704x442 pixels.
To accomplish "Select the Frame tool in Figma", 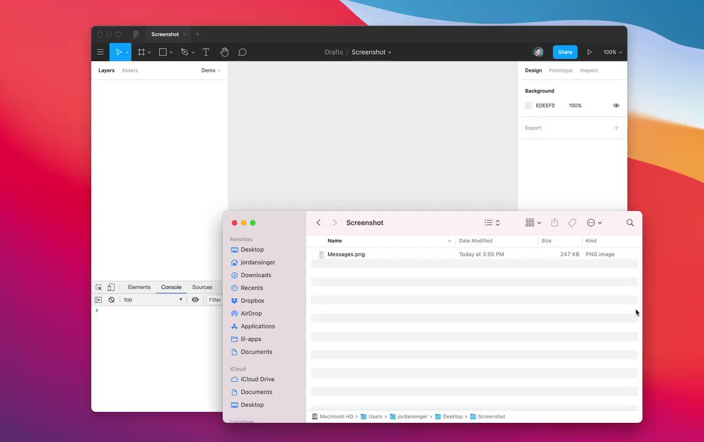I will point(141,52).
